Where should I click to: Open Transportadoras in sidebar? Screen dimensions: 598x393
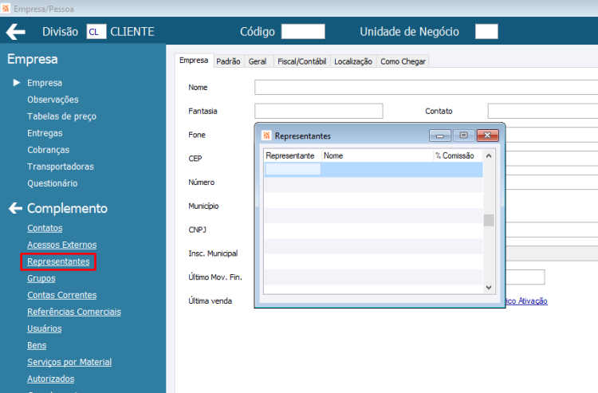61,167
